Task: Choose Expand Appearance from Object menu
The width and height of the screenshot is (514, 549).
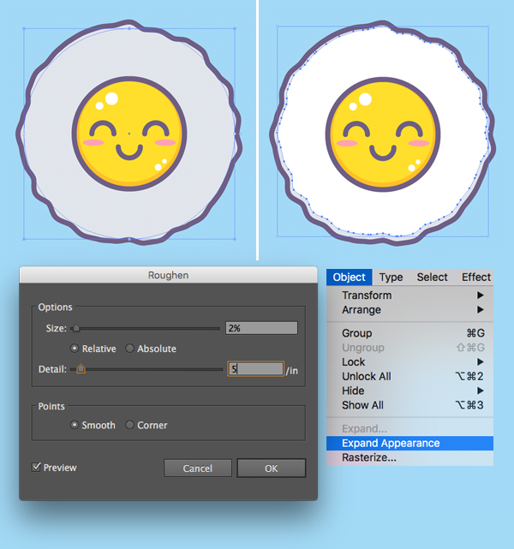Action: click(391, 444)
